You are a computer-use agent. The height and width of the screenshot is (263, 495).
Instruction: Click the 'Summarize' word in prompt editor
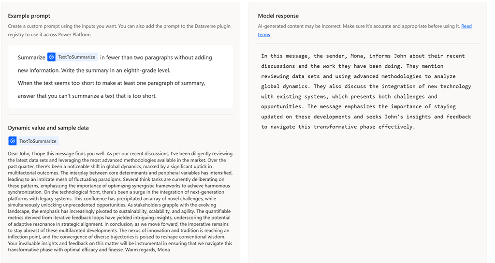[x=31, y=58]
